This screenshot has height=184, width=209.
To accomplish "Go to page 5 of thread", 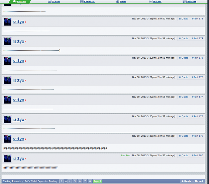I will click(75, 181).
